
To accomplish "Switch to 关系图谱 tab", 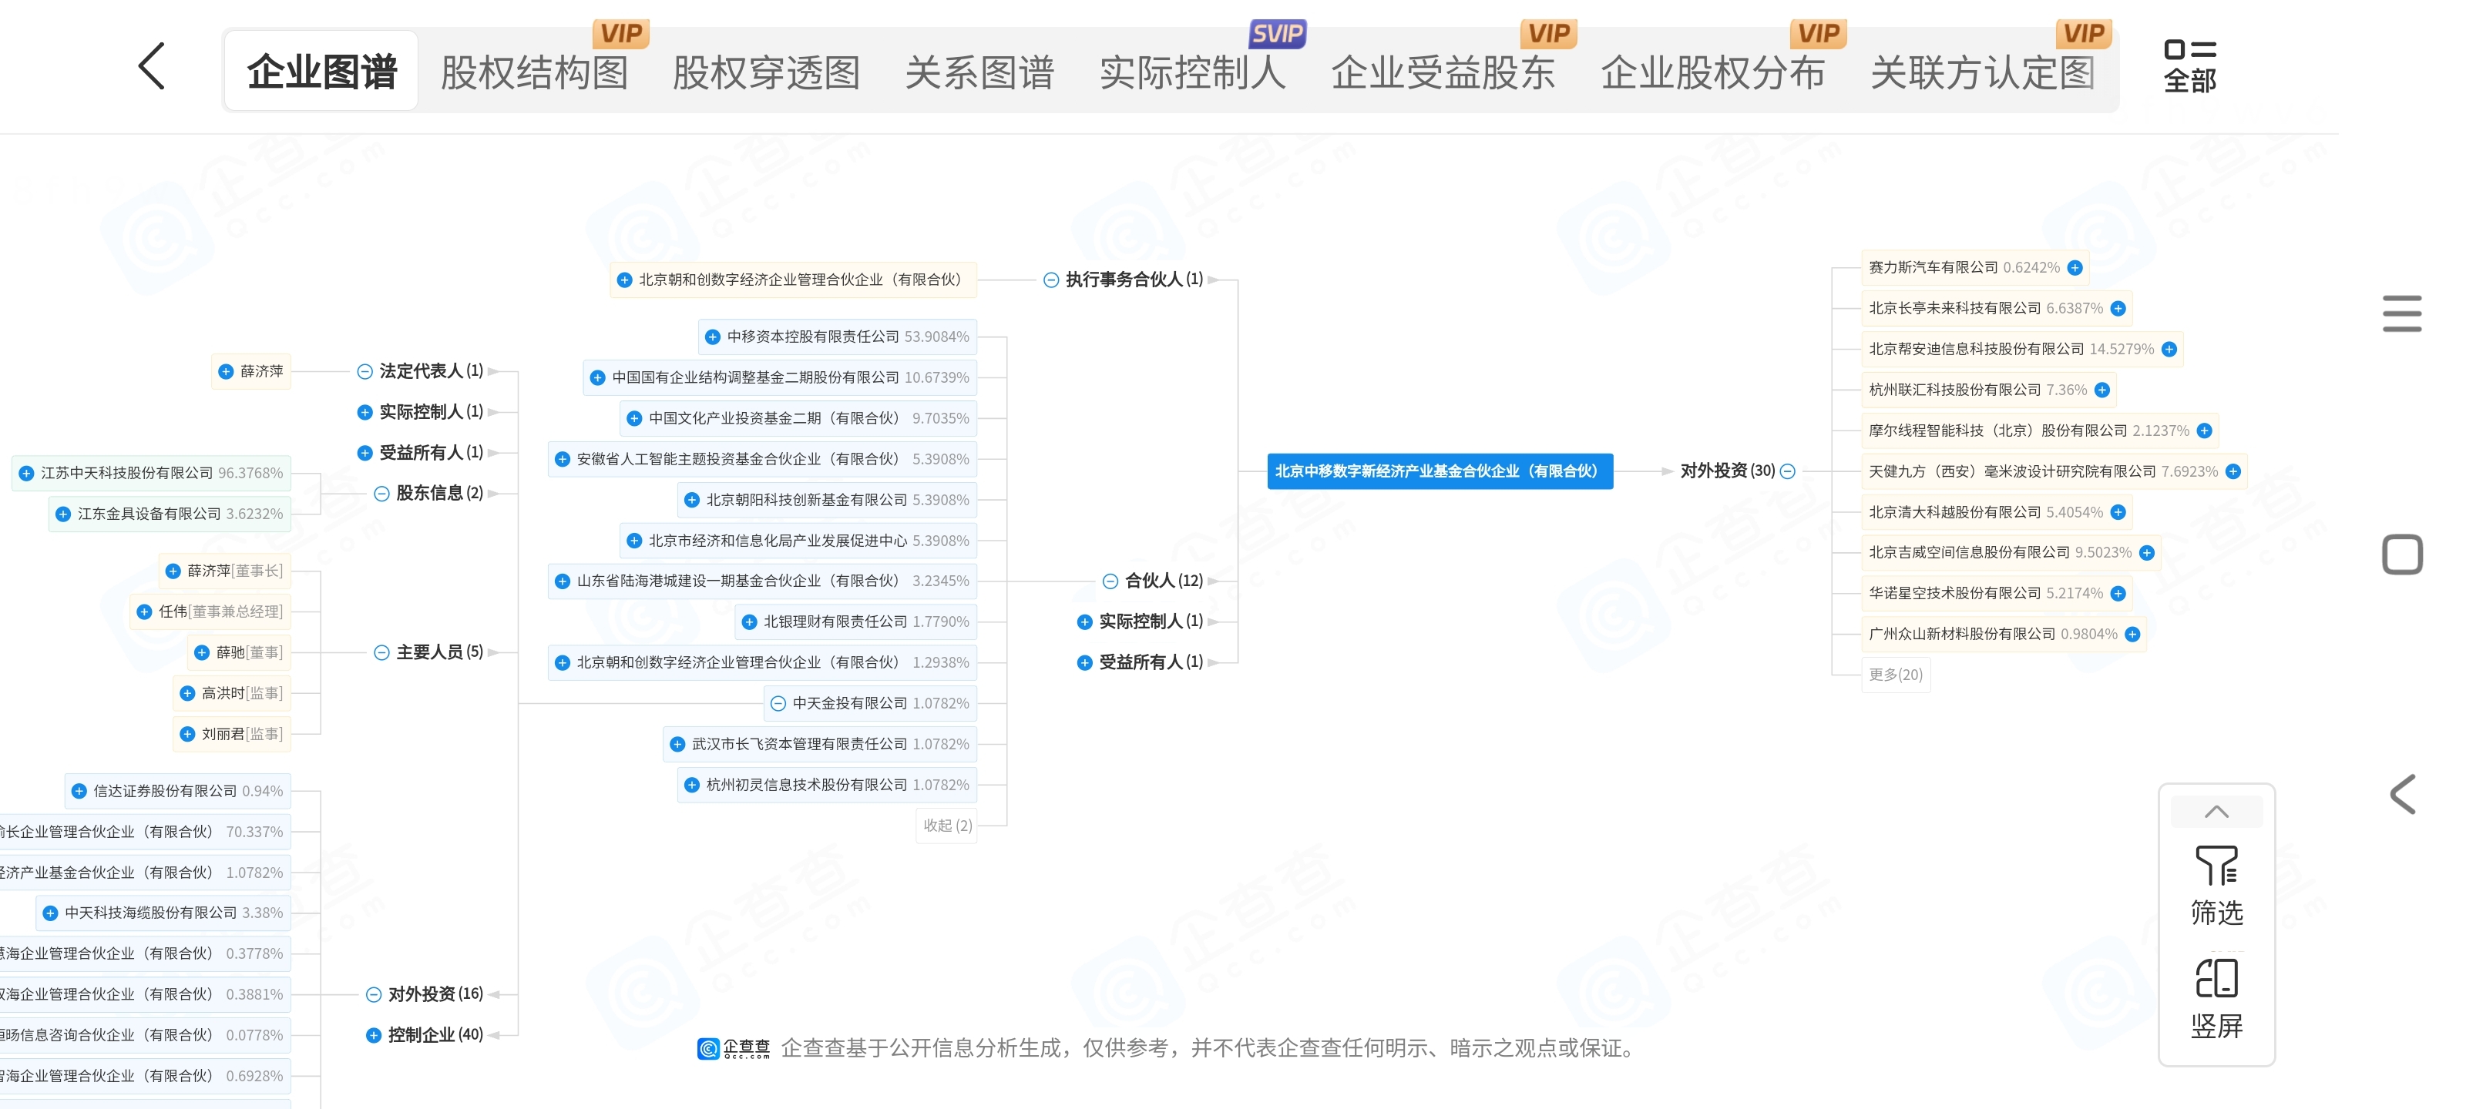I will [979, 72].
